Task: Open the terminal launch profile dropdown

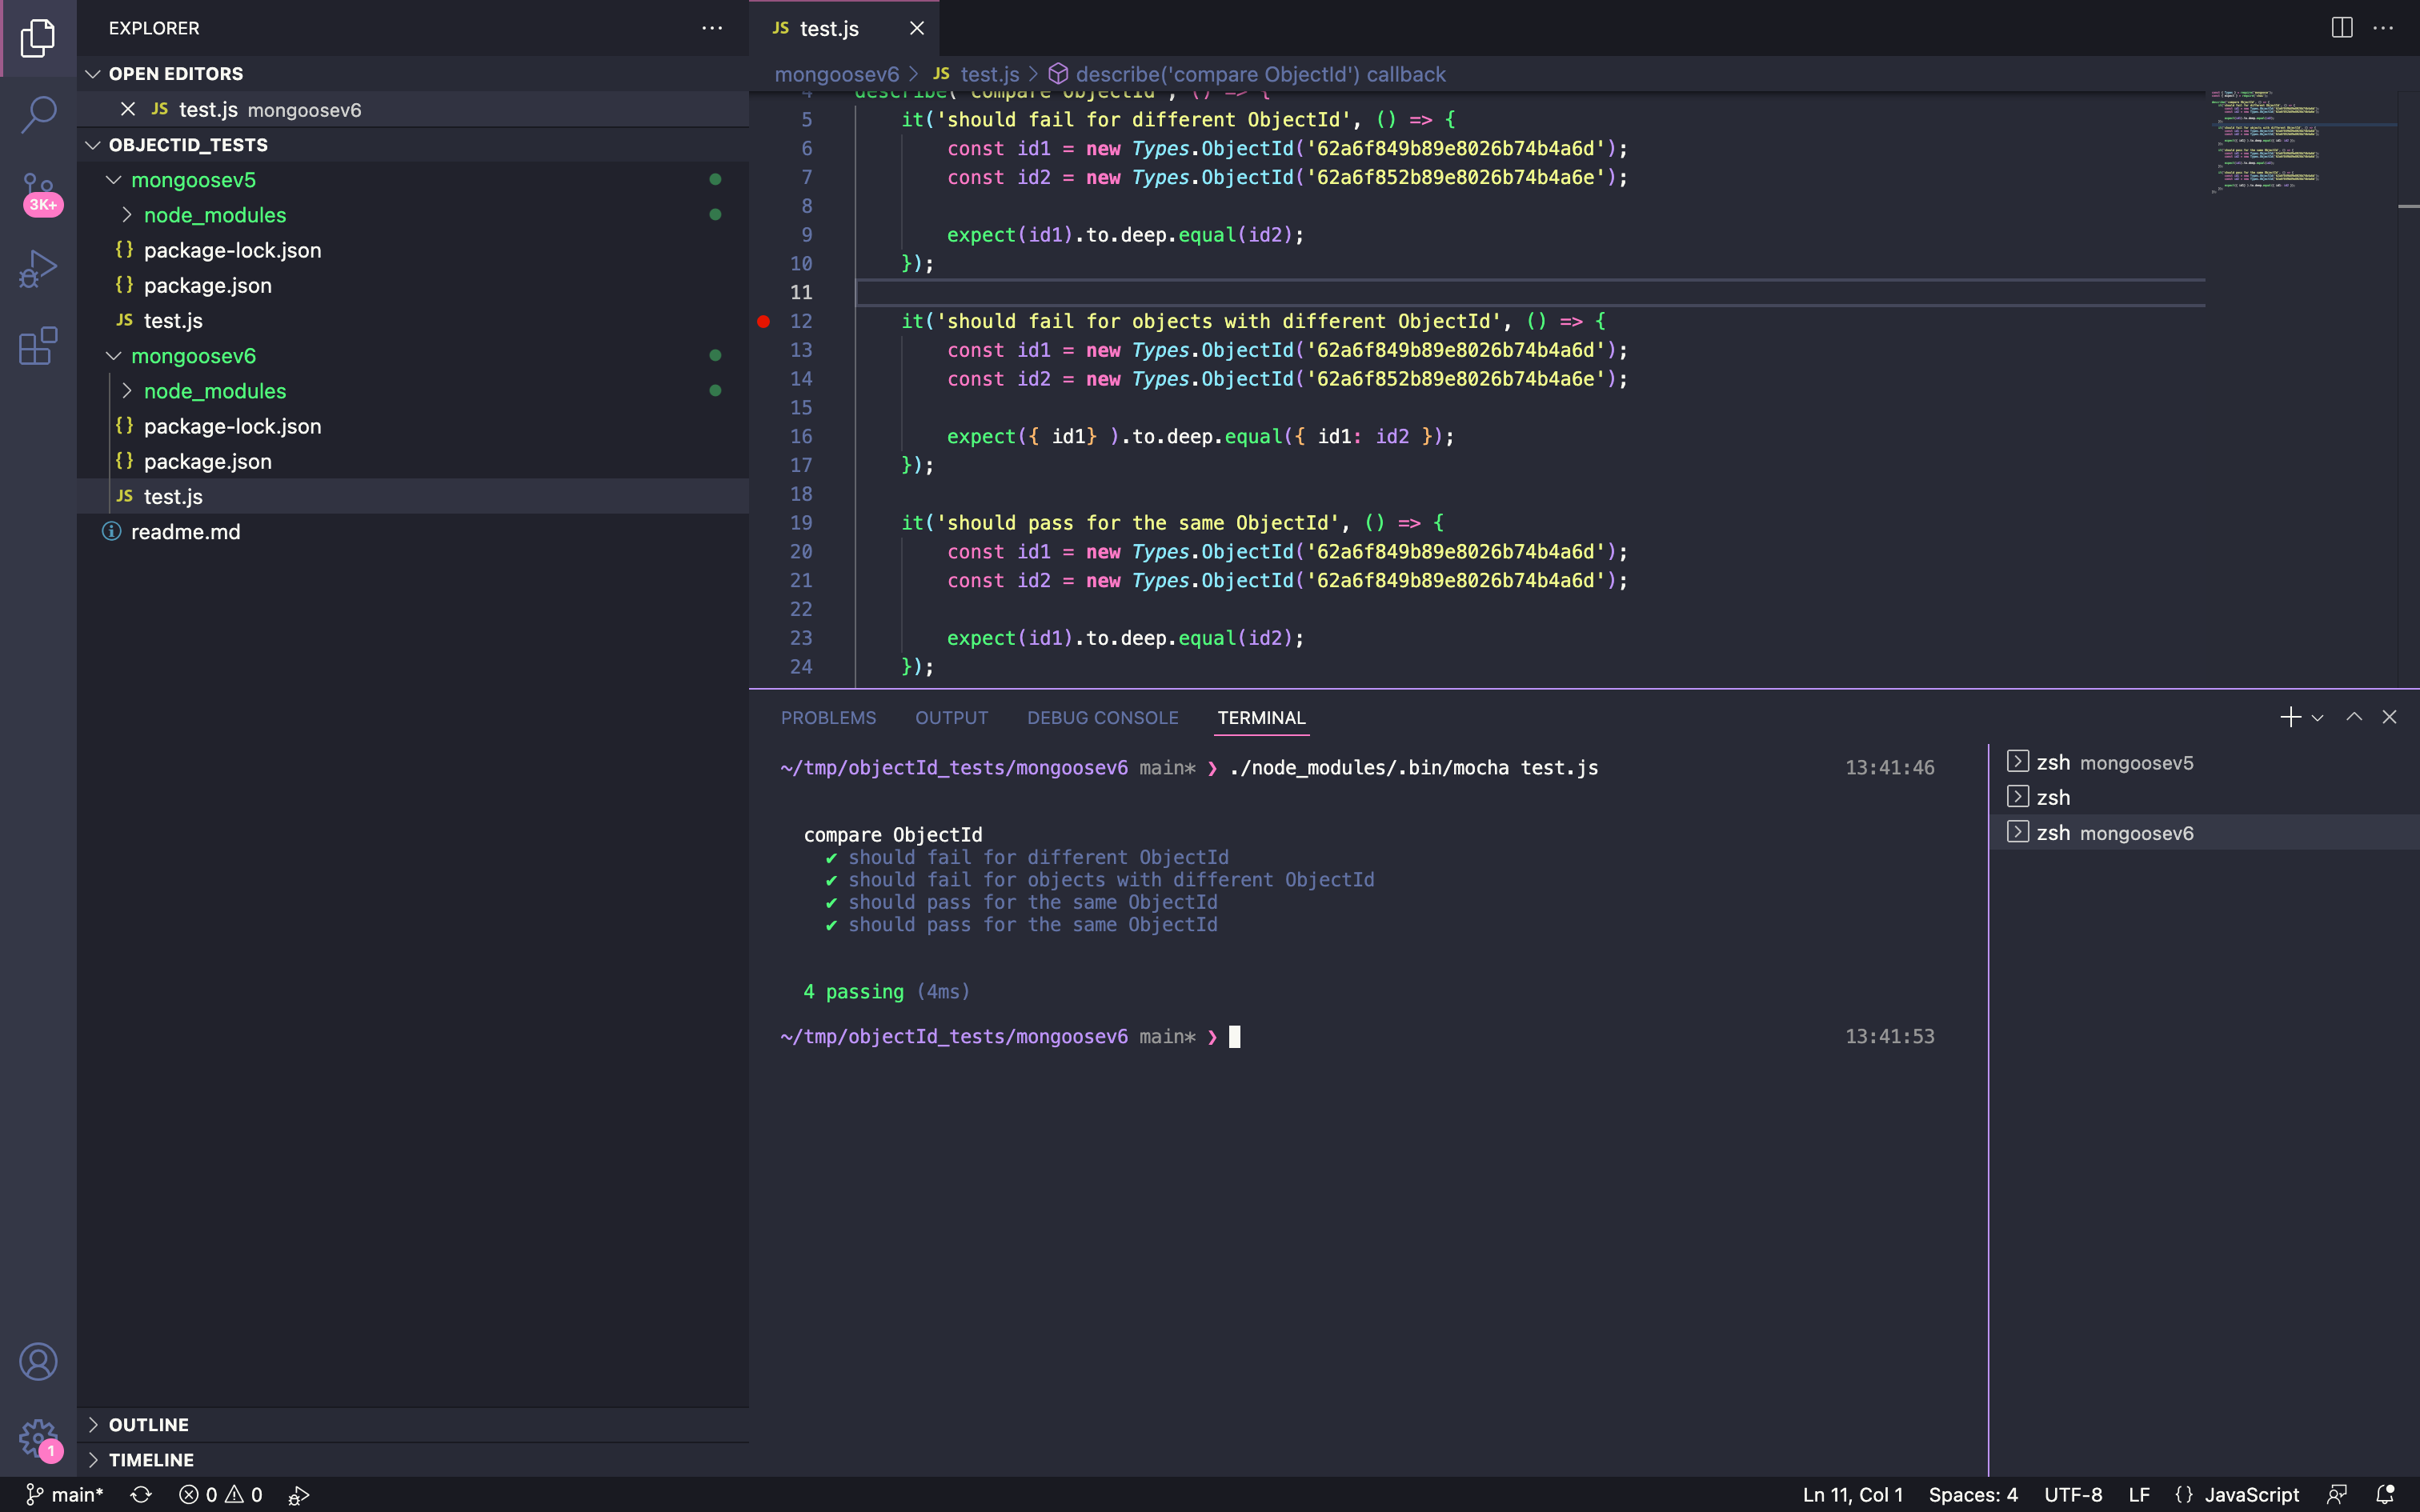Action: click(x=2317, y=718)
